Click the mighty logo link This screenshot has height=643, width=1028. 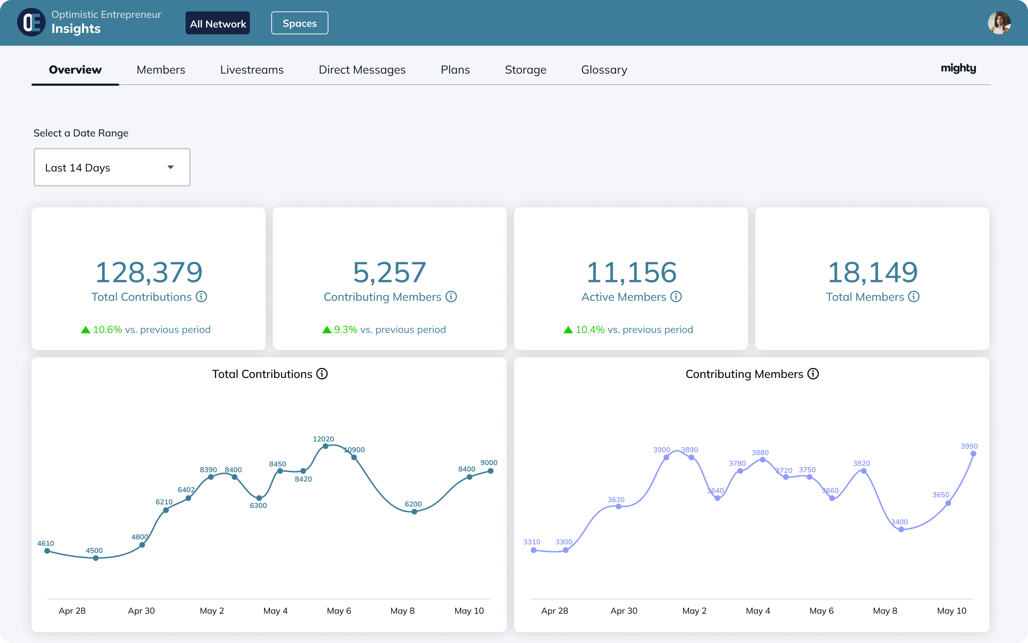958,69
